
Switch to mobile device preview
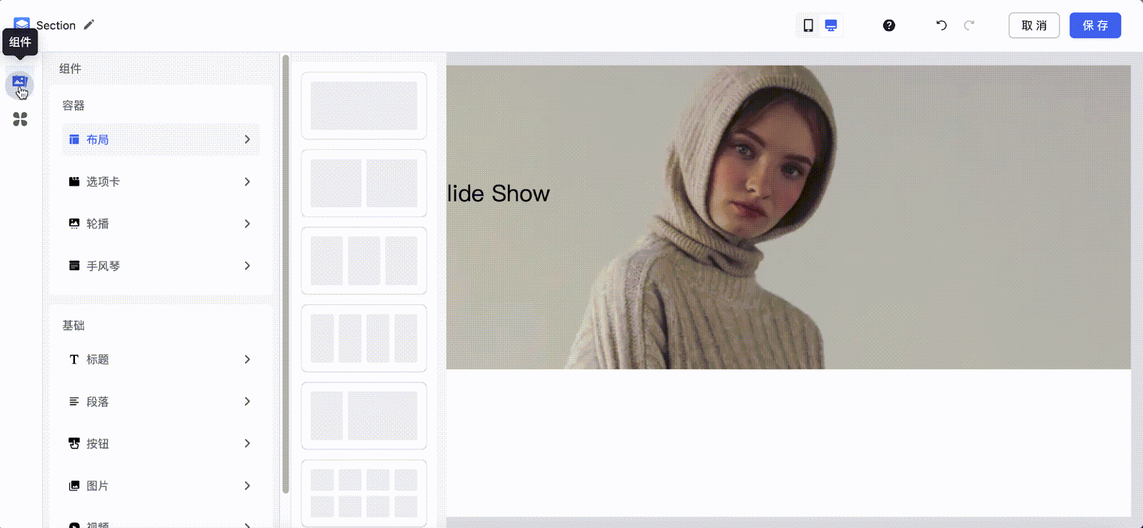click(808, 26)
